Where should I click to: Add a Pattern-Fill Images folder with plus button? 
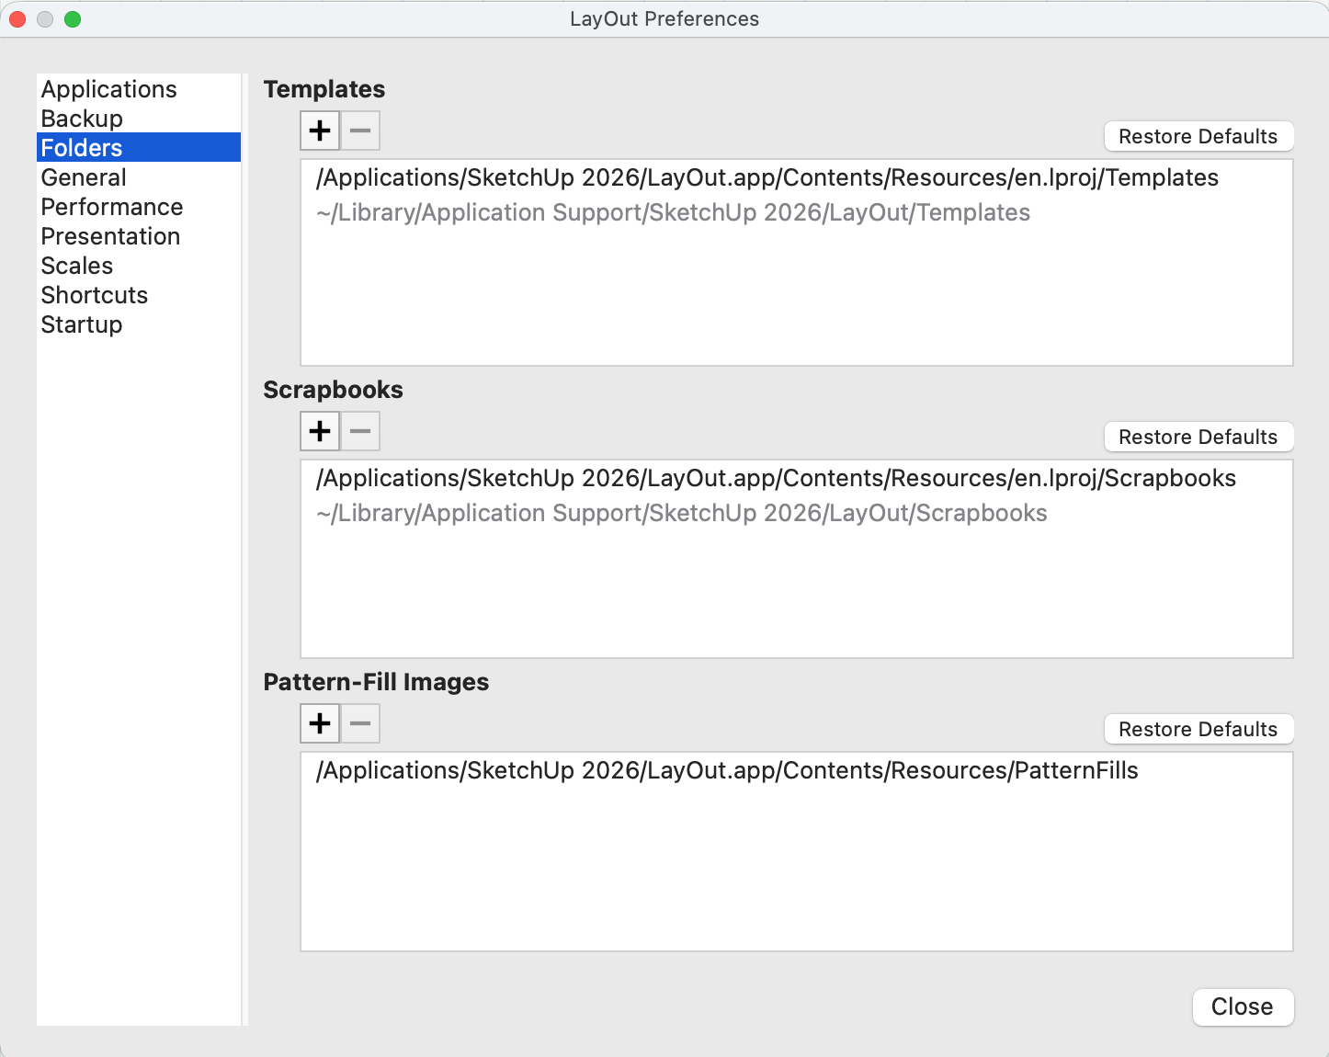(320, 723)
